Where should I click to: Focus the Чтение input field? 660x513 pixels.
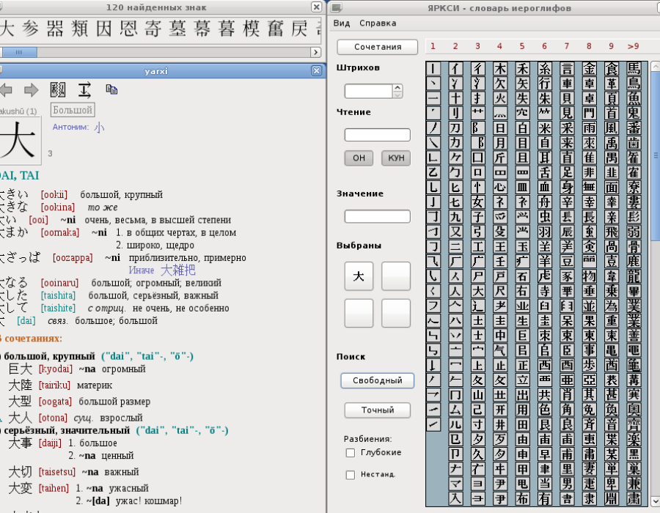click(x=378, y=135)
